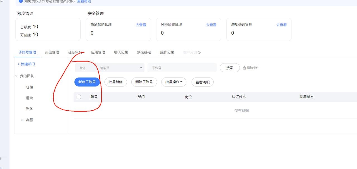Click 去查看 in the 高危权限管理 card
Viewport: 357px width, 169px height.
141,25
